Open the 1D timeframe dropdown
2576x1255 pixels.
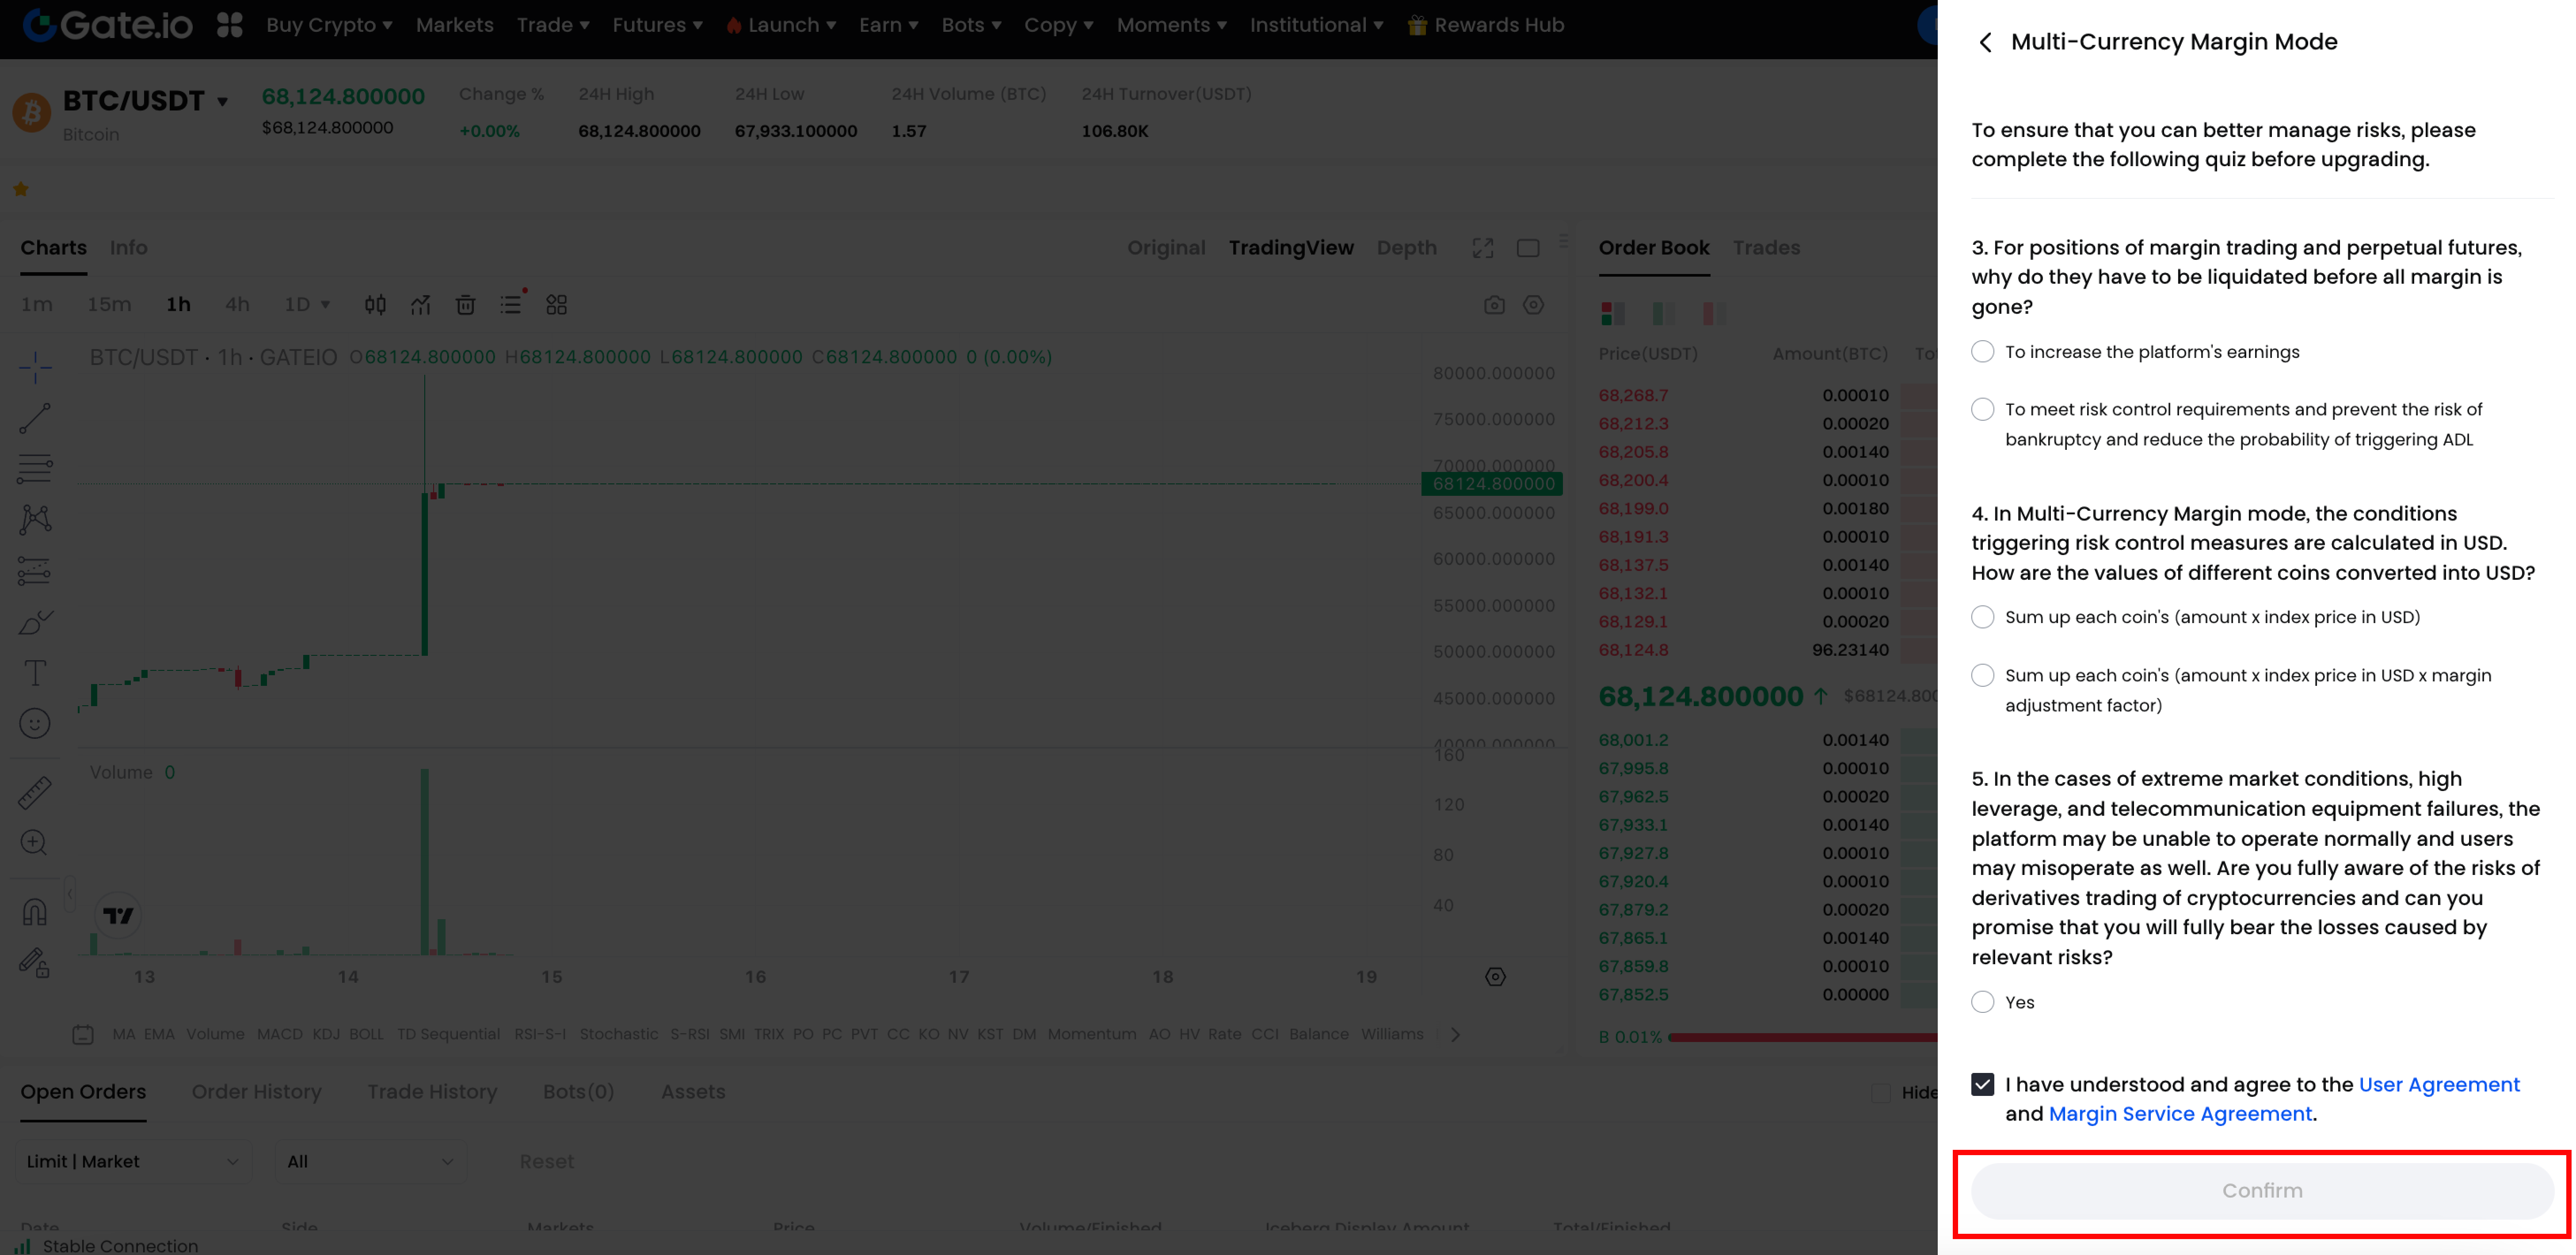point(307,304)
